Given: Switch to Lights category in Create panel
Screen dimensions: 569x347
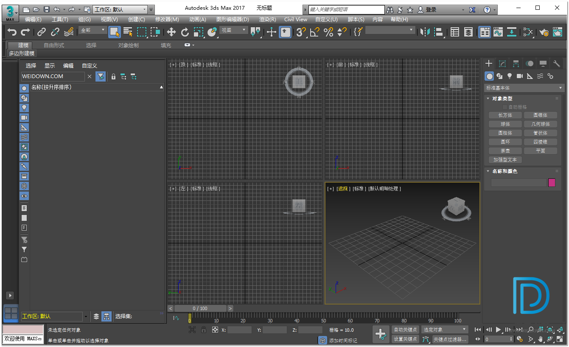Looking at the screenshot, I should (510, 76).
